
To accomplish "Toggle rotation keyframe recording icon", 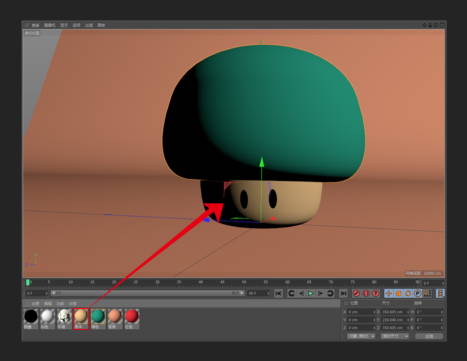I will [x=408, y=293].
